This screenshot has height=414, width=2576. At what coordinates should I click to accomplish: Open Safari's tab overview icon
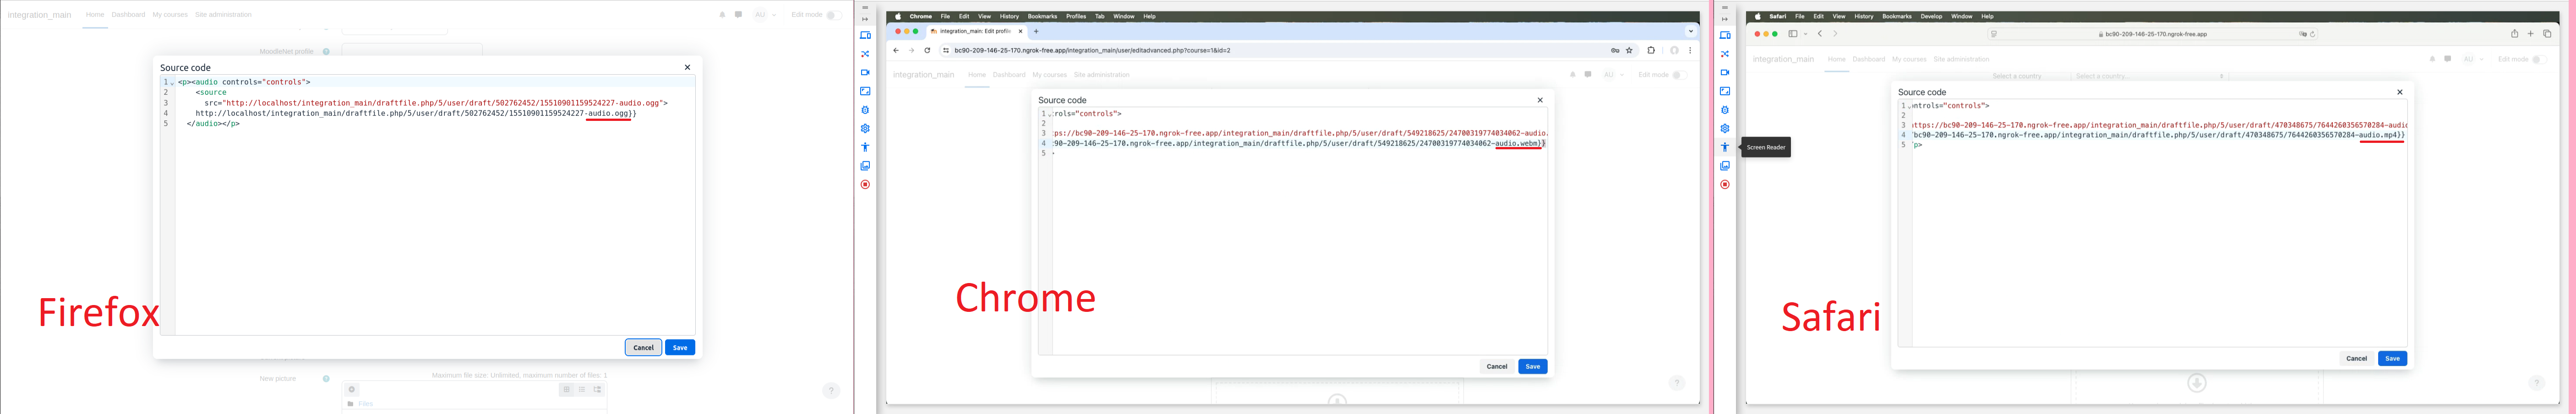point(2547,34)
